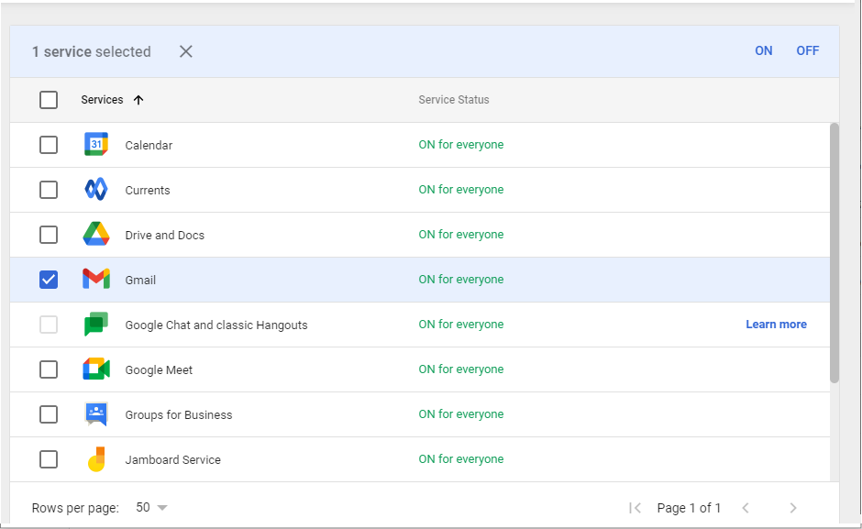Click the Jamboard Service icon

point(96,459)
